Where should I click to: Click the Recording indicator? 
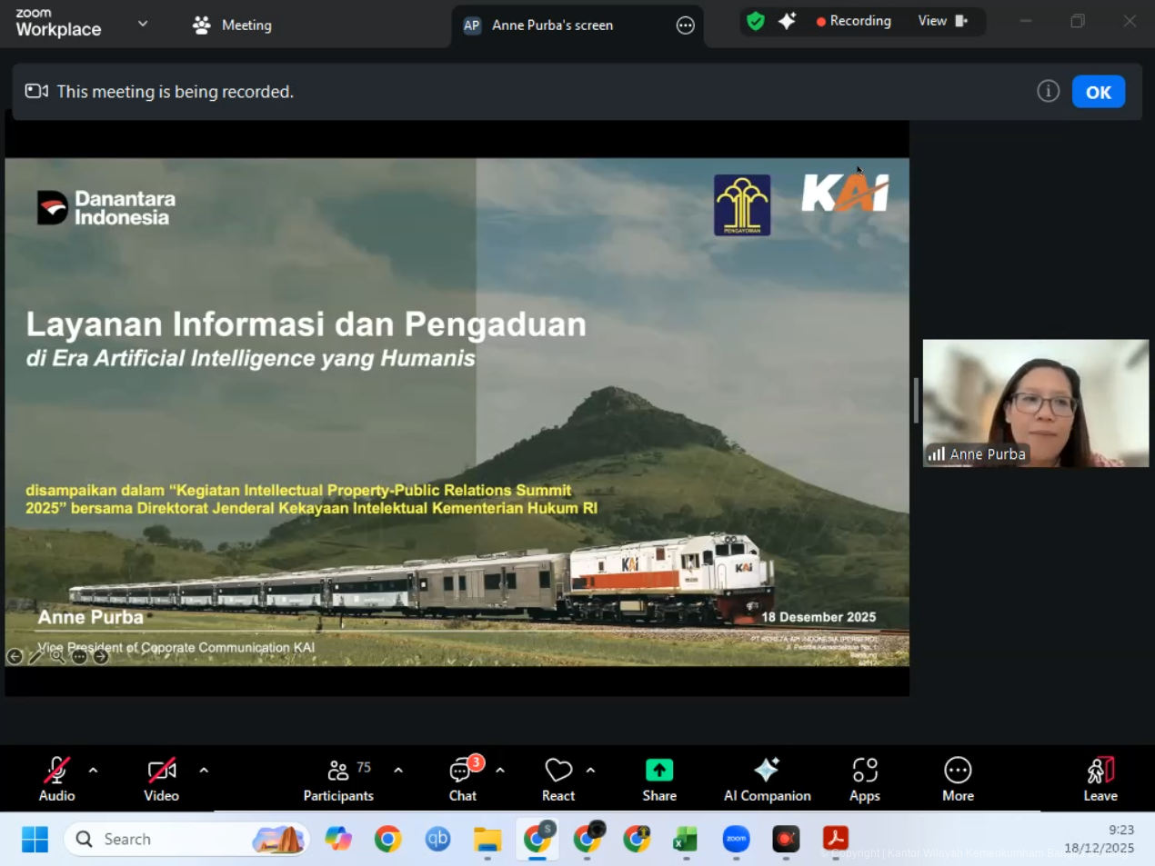pyautogui.click(x=854, y=21)
